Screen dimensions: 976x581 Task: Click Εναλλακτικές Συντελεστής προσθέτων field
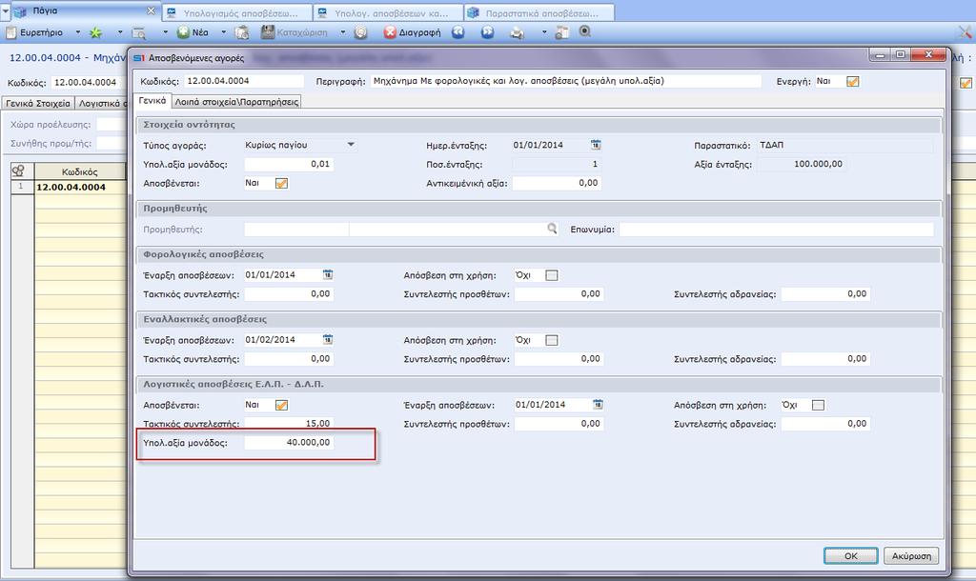[559, 358]
